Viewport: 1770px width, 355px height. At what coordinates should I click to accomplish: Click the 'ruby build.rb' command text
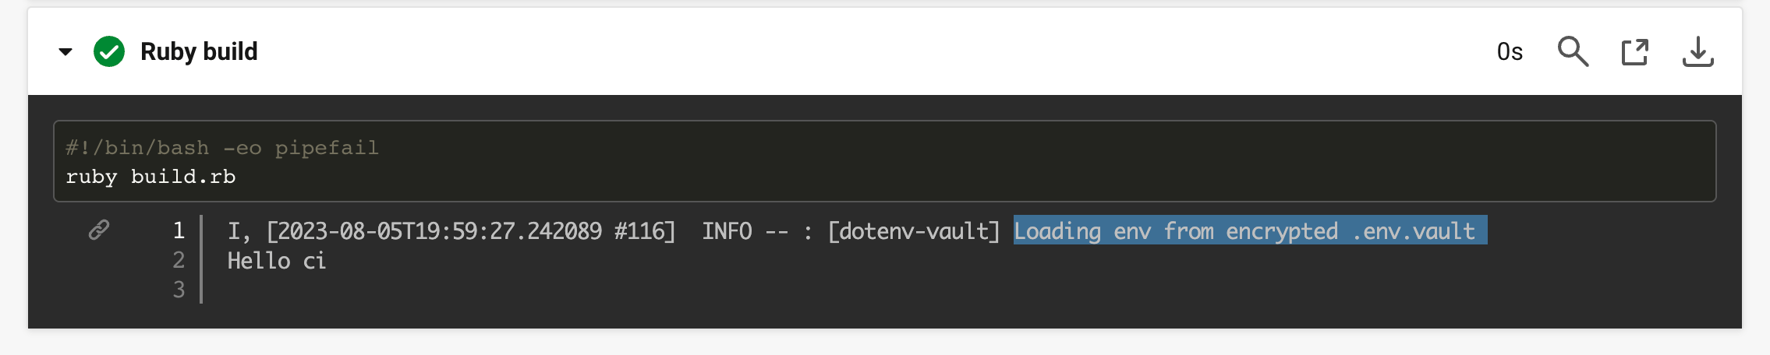pos(150,177)
